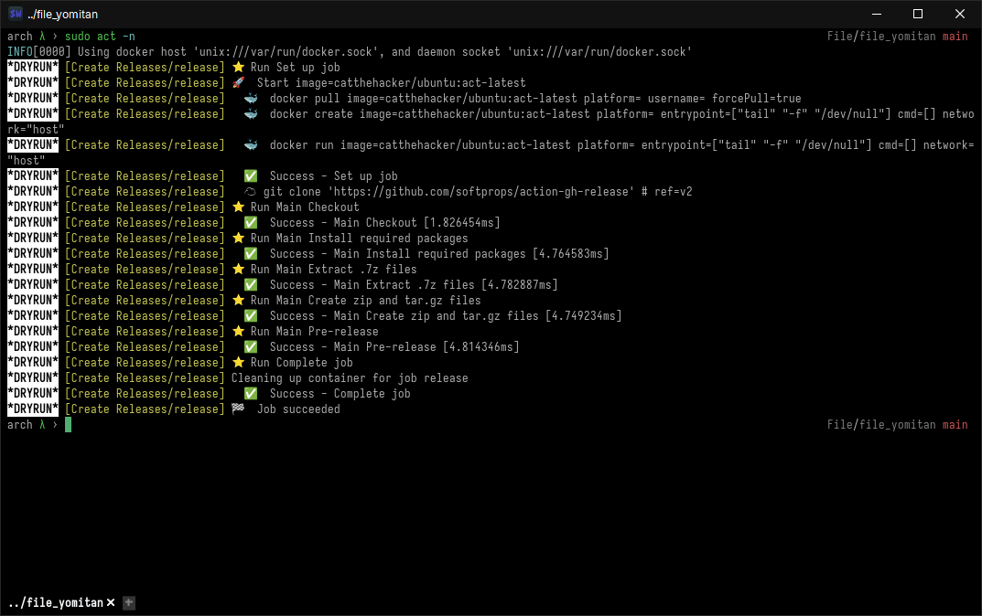Click the '[4.814346ms]' duration value
The width and height of the screenshot is (982, 616).
click(481, 347)
